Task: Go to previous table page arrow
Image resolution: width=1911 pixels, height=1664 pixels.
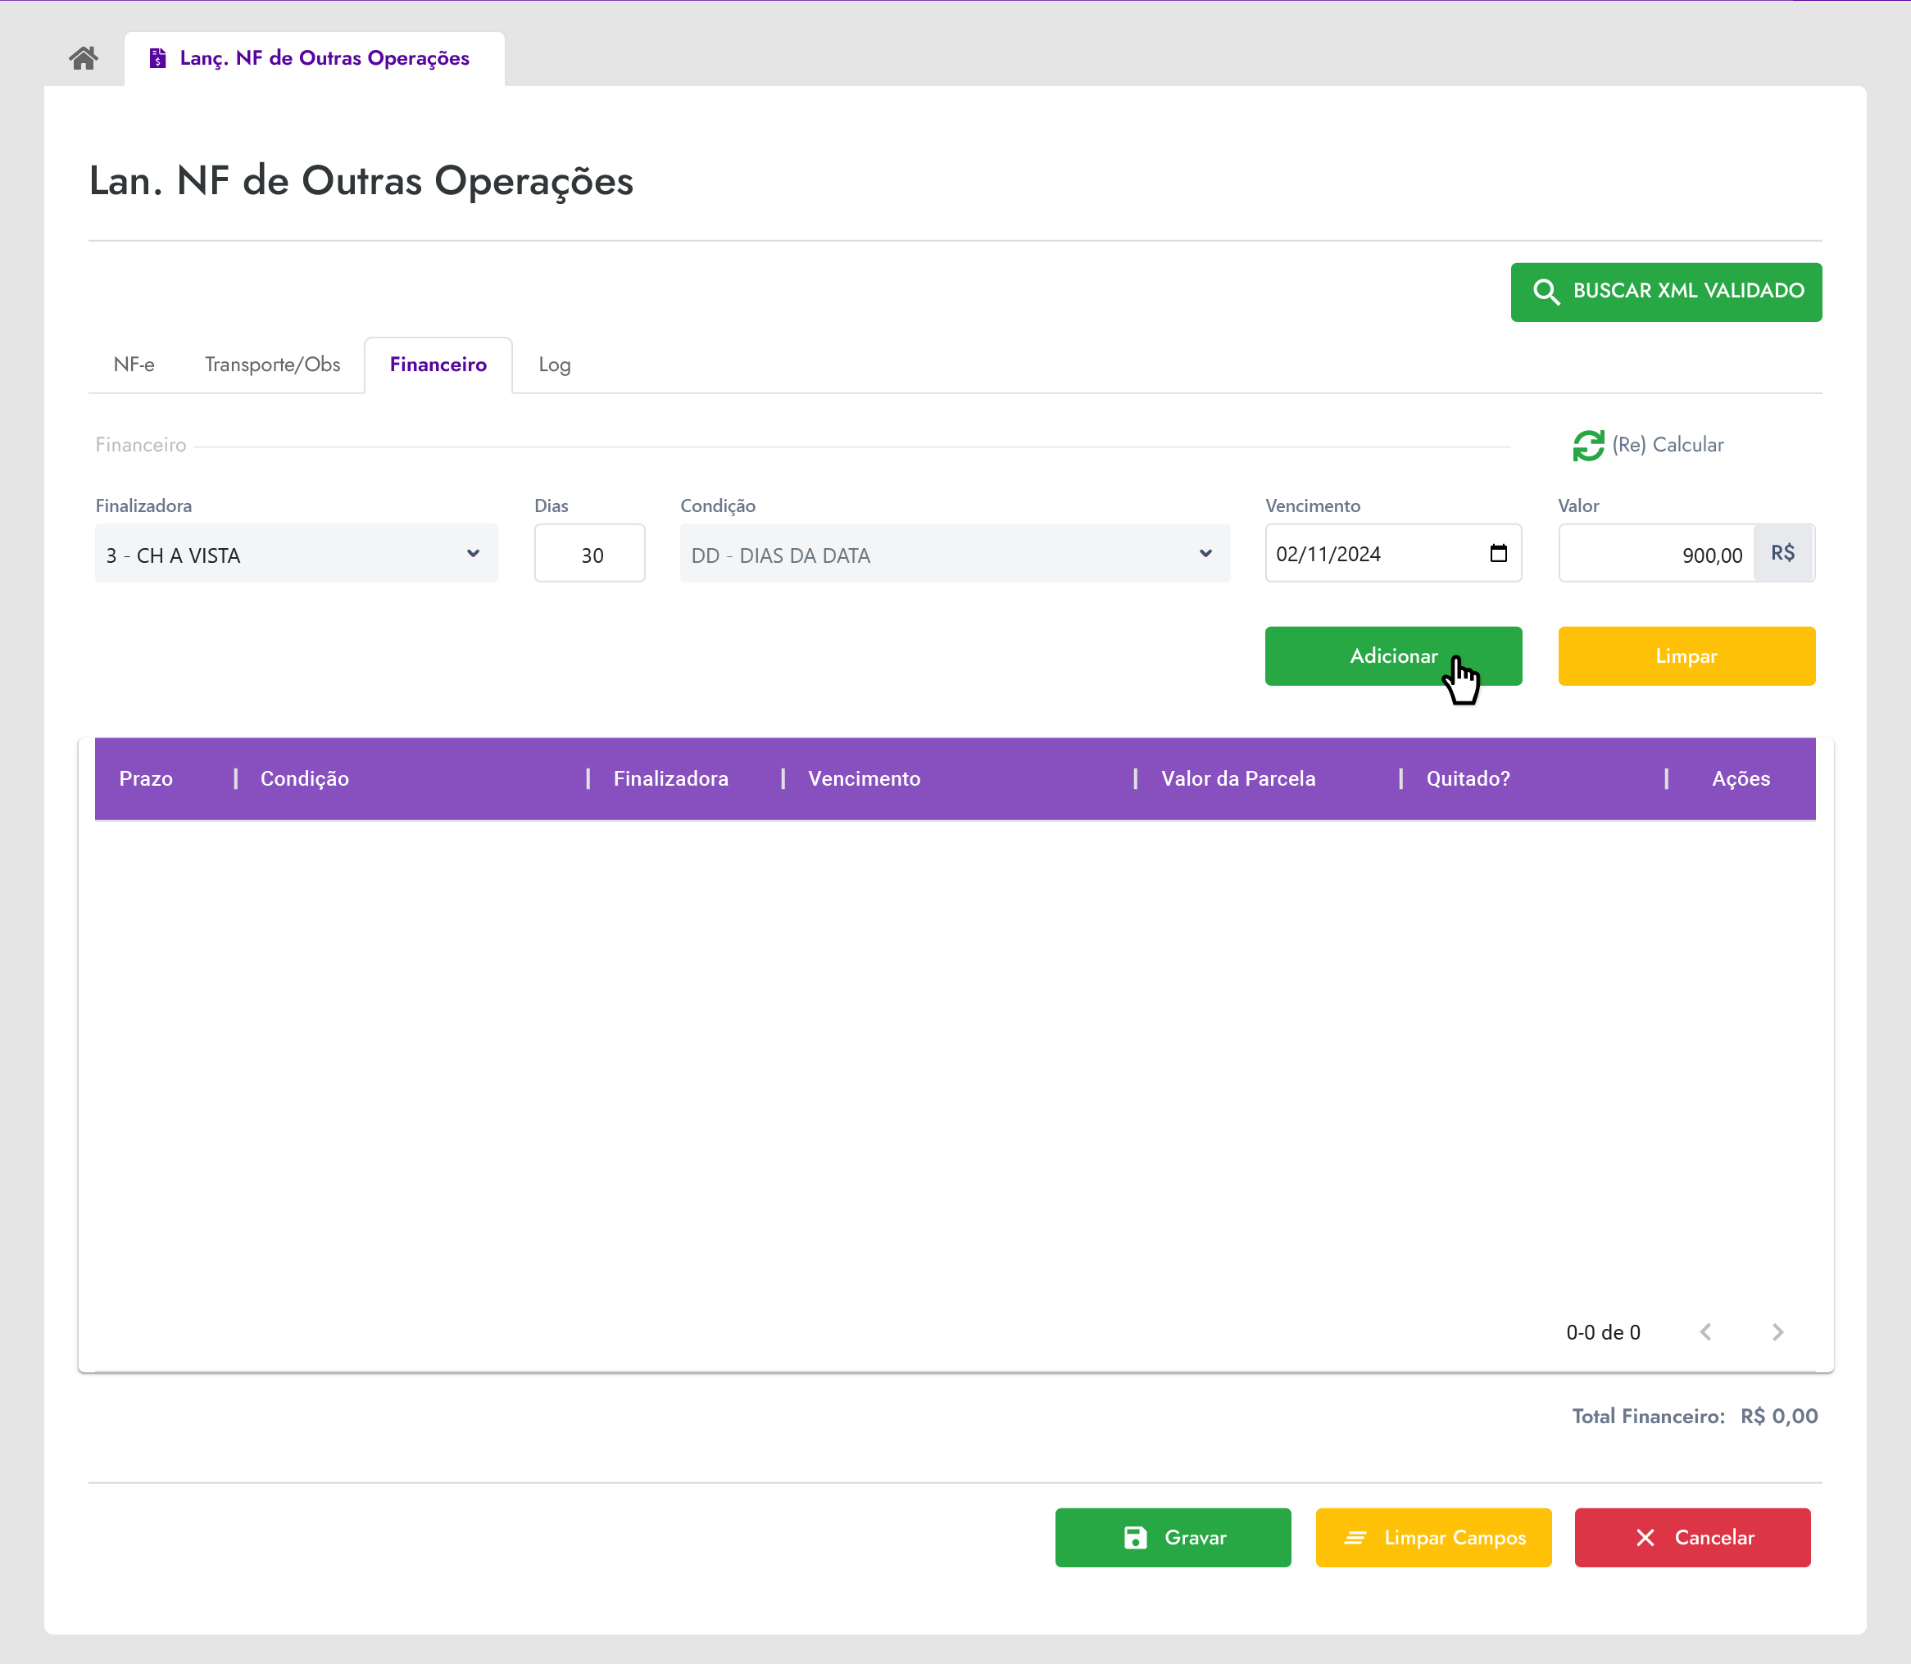Action: point(1706,1332)
